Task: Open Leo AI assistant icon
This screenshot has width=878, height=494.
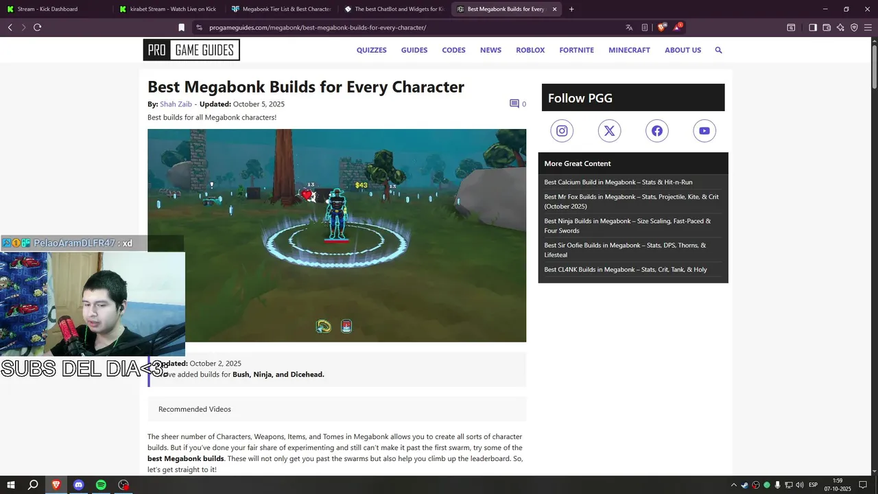Action: click(x=840, y=27)
